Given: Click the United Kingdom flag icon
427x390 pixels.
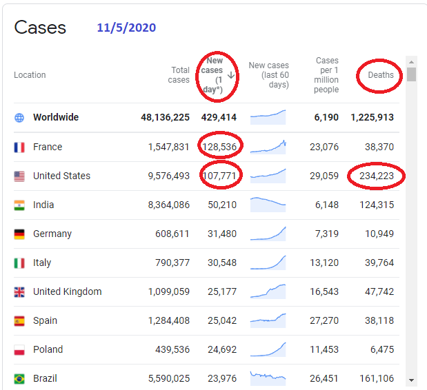Looking at the screenshot, I should click(x=19, y=292).
